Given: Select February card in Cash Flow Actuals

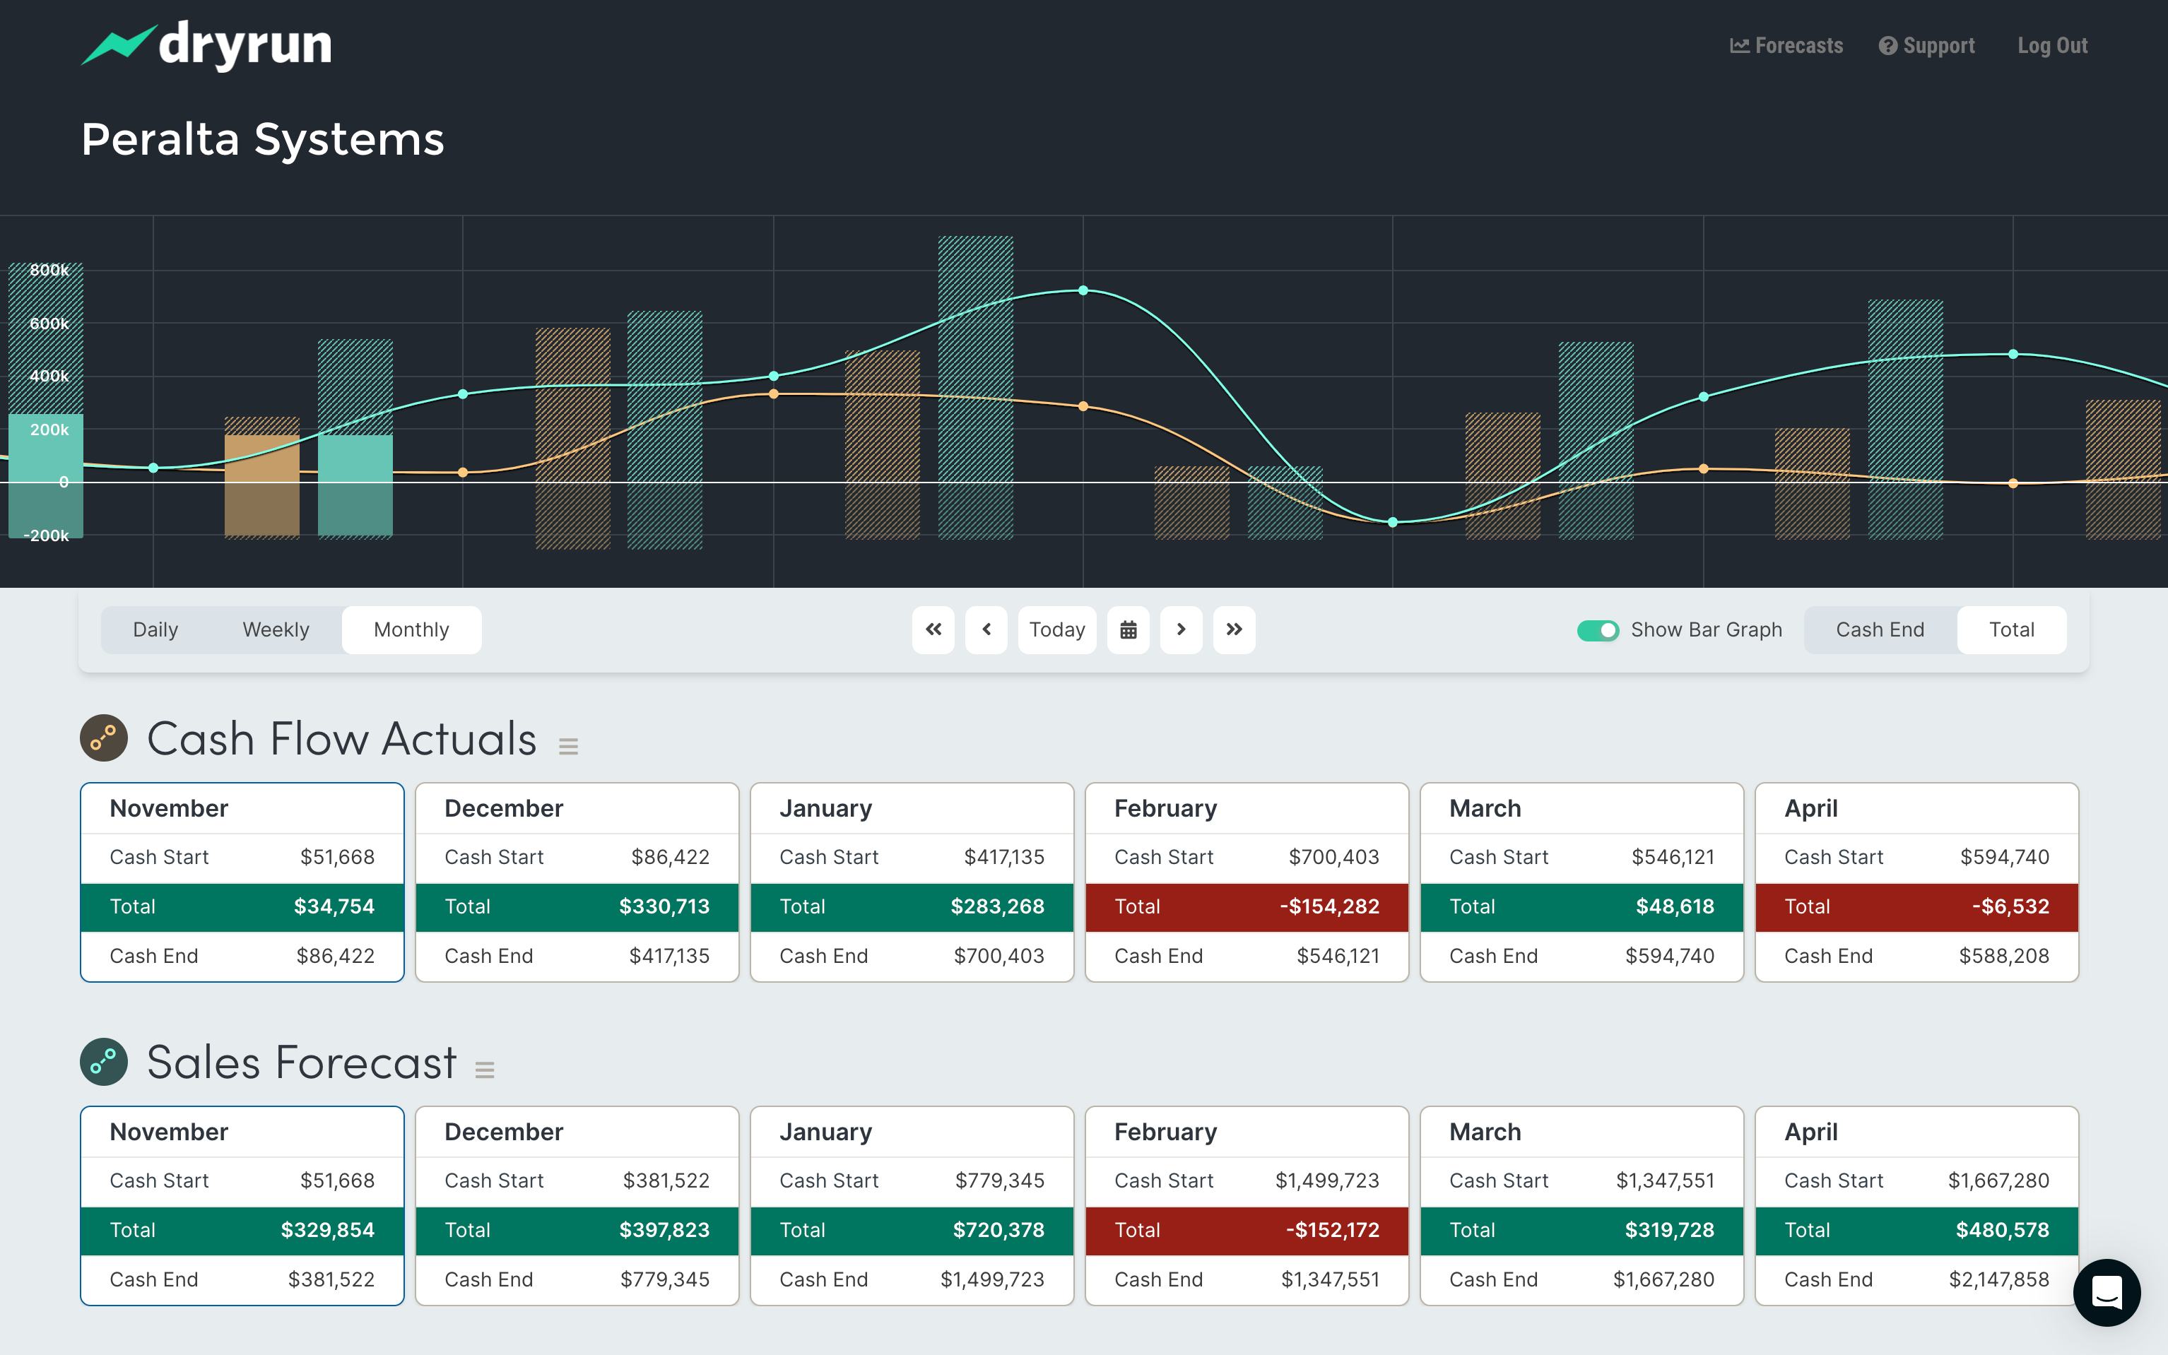Looking at the screenshot, I should pos(1246,808).
